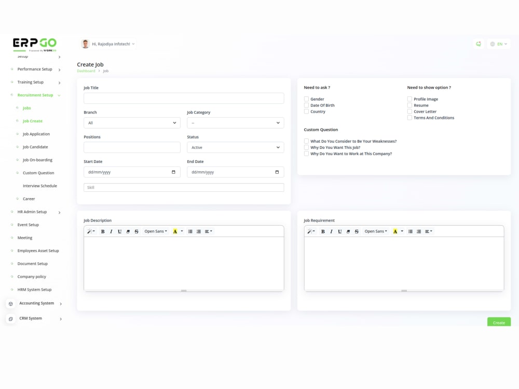
Task: Click the underline icon in Job Requirement toolbar
Action: (340, 231)
